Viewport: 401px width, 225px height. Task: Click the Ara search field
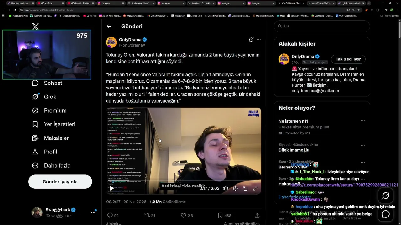tap(322, 26)
